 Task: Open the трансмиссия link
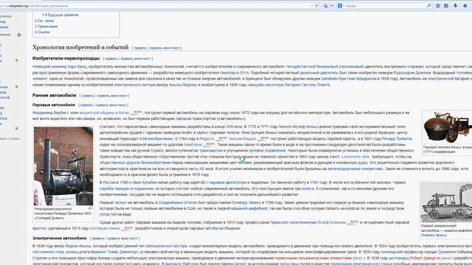[211, 151]
